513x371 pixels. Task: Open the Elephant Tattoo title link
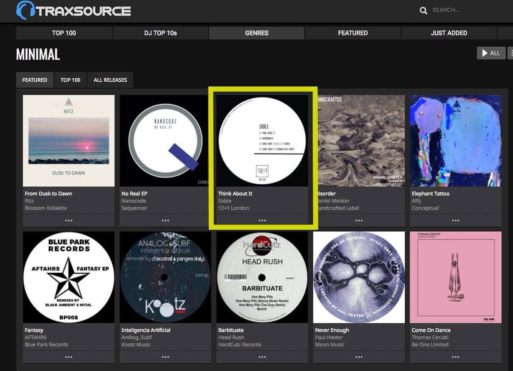(430, 194)
